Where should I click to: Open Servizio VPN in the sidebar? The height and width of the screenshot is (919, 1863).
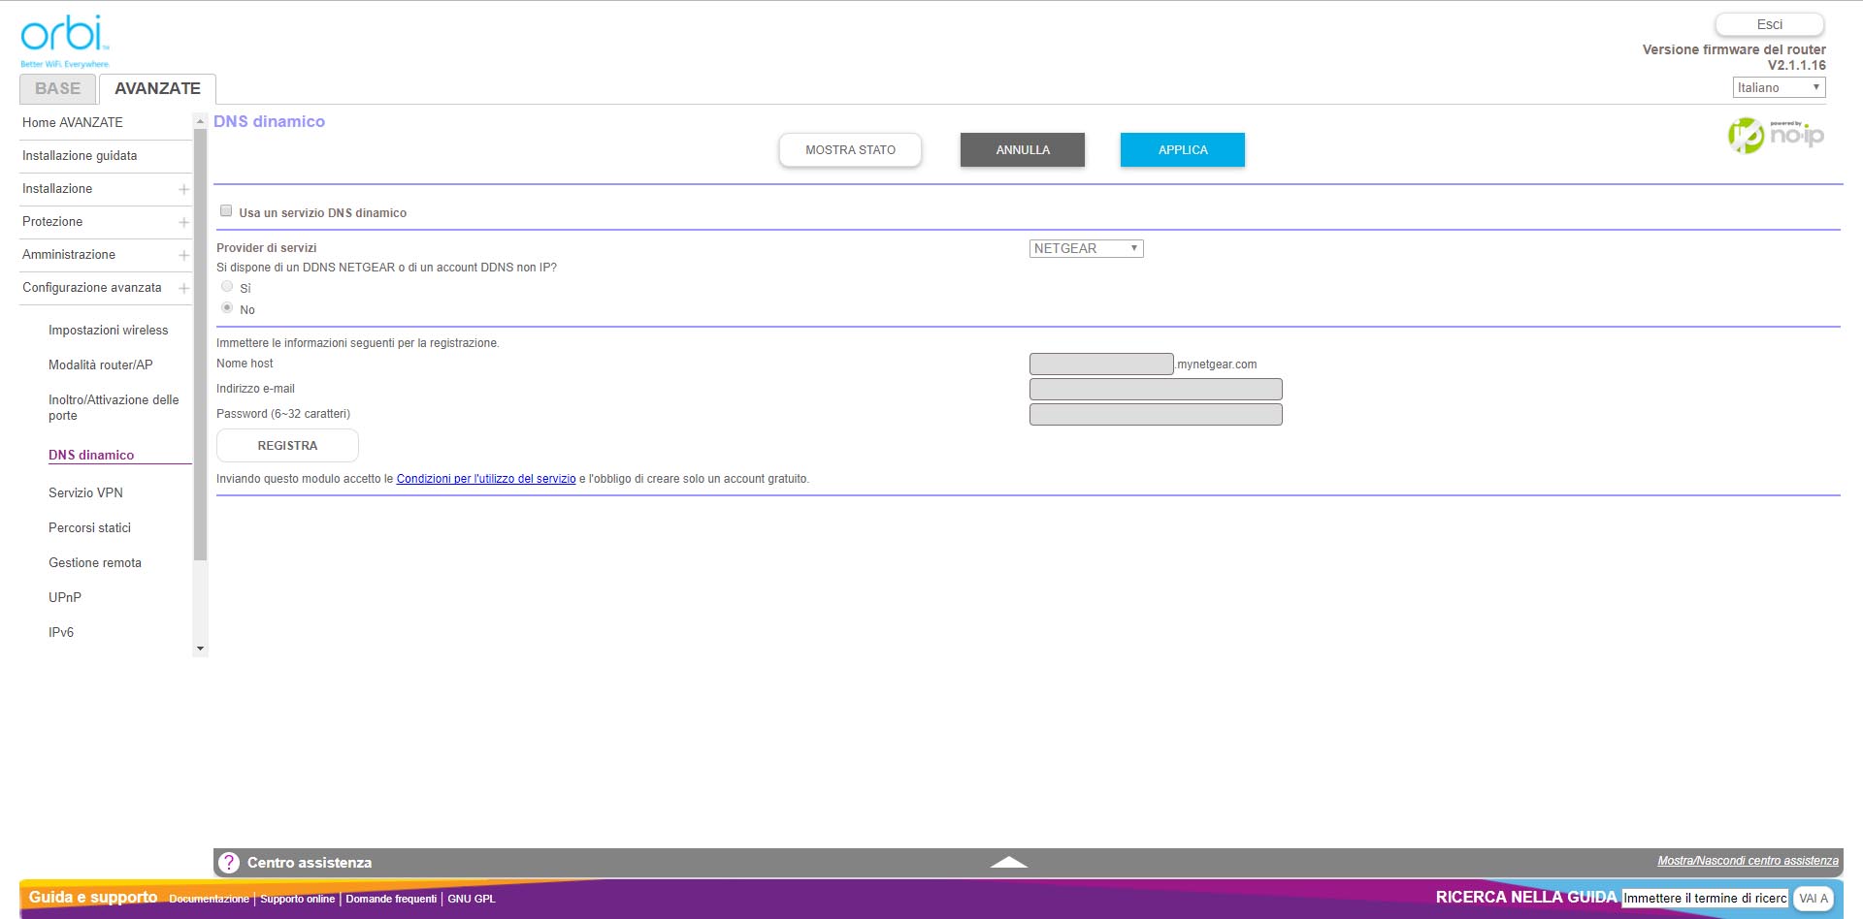point(85,493)
